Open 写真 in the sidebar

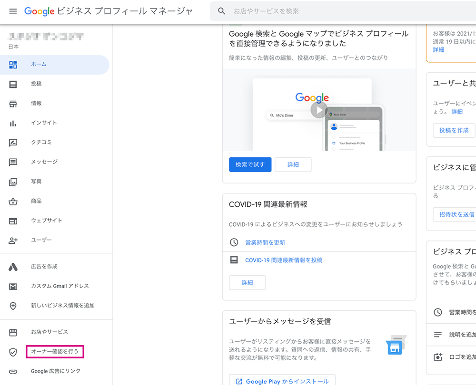point(55,181)
